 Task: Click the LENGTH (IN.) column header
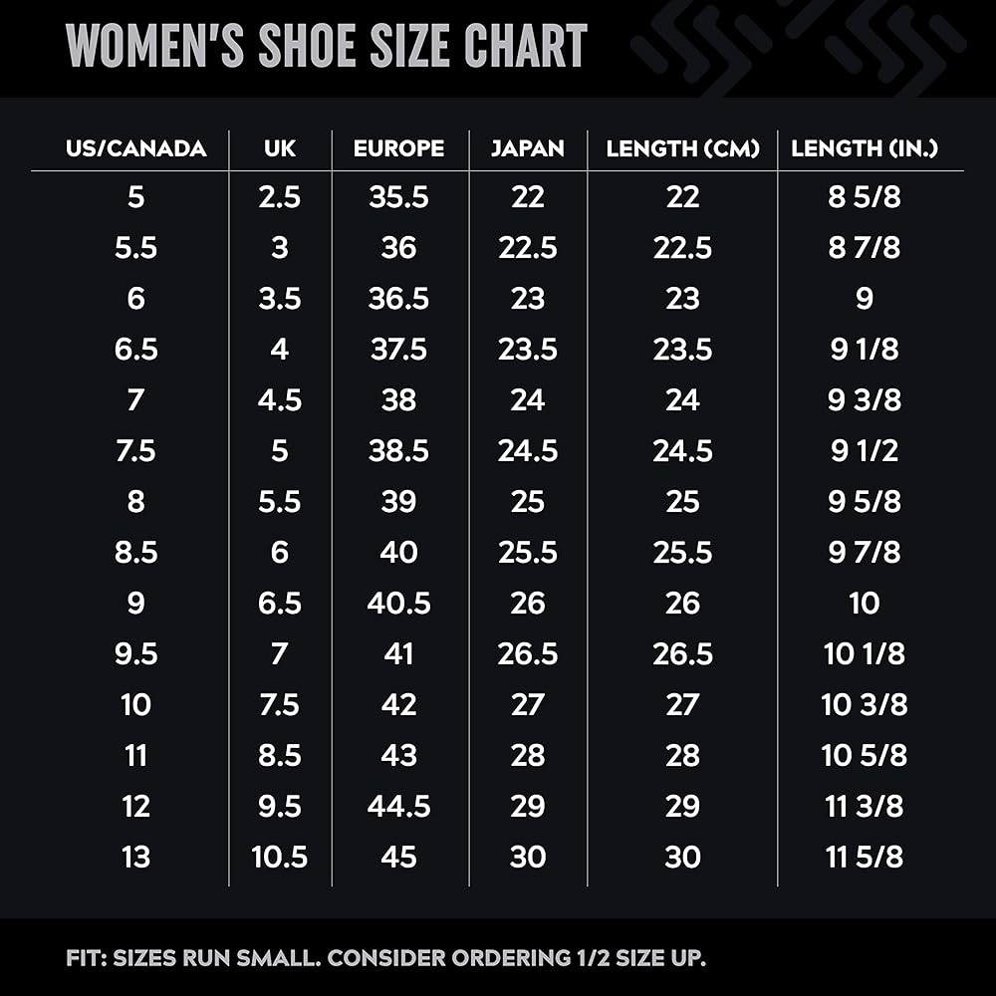pos(865,149)
